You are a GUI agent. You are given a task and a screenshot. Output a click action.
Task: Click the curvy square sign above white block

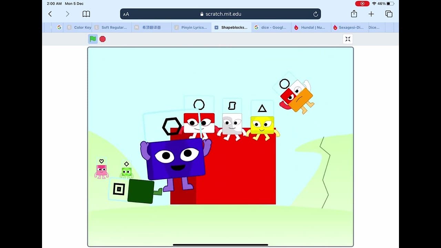[x=232, y=105]
